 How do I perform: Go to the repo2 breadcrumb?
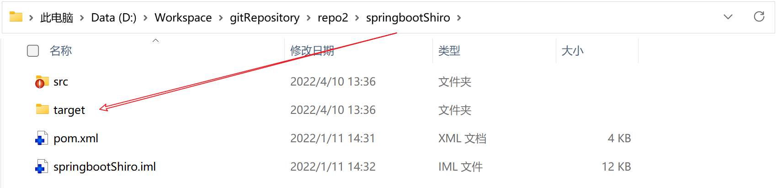(x=333, y=18)
